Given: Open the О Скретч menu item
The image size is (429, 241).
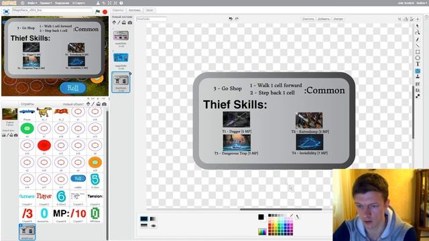Looking at the screenshot, I should [78, 3].
